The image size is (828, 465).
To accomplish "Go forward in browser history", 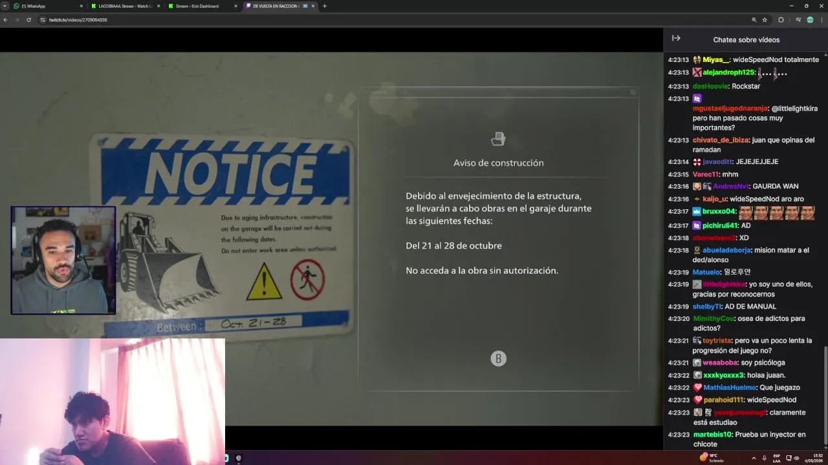I will pos(17,20).
